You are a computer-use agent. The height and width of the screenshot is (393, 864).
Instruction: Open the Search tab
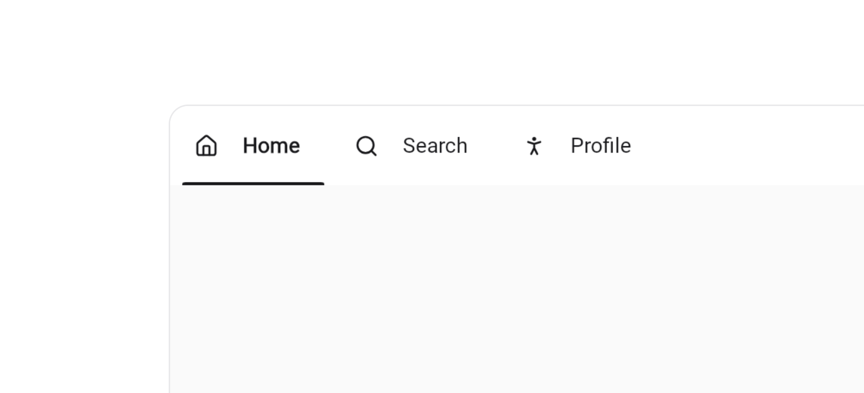tap(412, 146)
